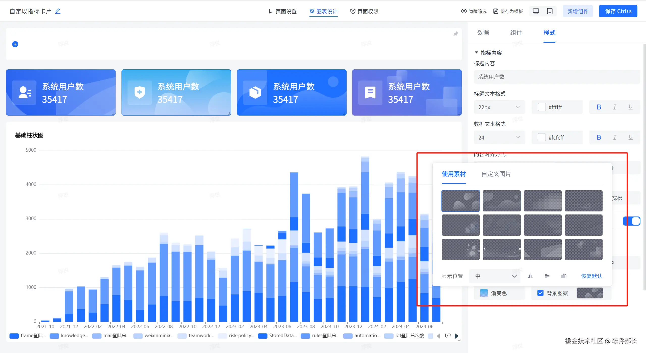646x353 pixels.
Task: Click the blue plus add-filter icon
Action: tap(15, 44)
